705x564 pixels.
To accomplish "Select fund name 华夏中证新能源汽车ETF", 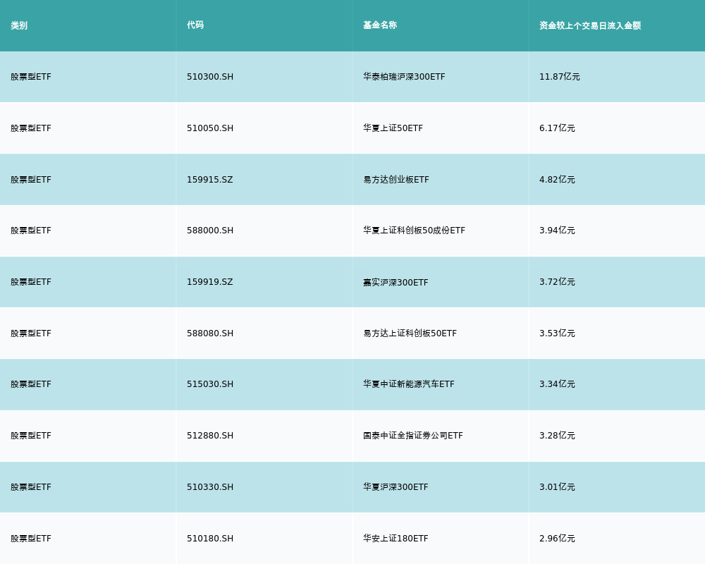I will (409, 384).
